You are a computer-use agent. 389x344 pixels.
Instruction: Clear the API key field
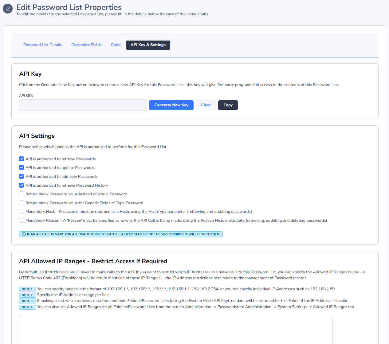point(206,105)
